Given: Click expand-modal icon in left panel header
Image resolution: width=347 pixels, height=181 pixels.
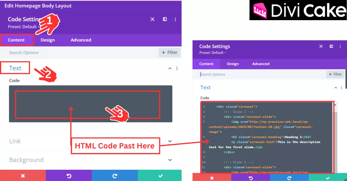Looking at the screenshot, I should (152, 19).
